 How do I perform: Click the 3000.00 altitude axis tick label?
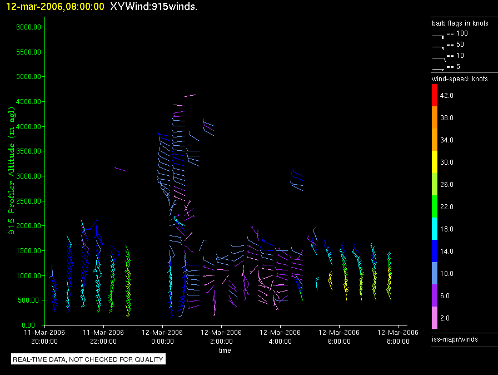pos(28,176)
